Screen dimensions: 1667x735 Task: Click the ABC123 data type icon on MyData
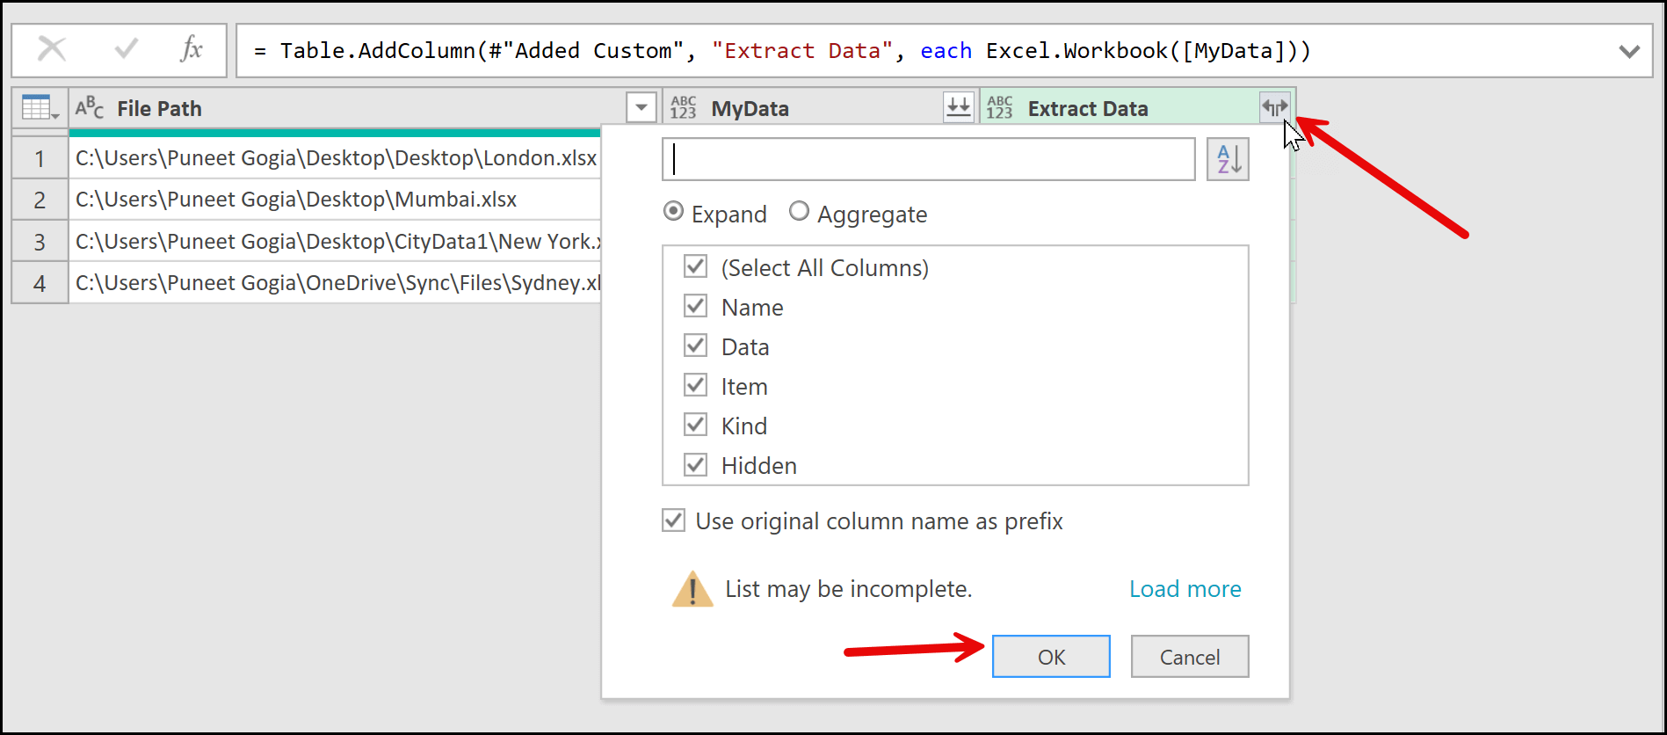click(x=683, y=108)
